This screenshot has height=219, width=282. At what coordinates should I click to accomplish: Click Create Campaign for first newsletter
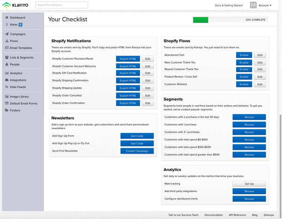pyautogui.click(x=137, y=151)
